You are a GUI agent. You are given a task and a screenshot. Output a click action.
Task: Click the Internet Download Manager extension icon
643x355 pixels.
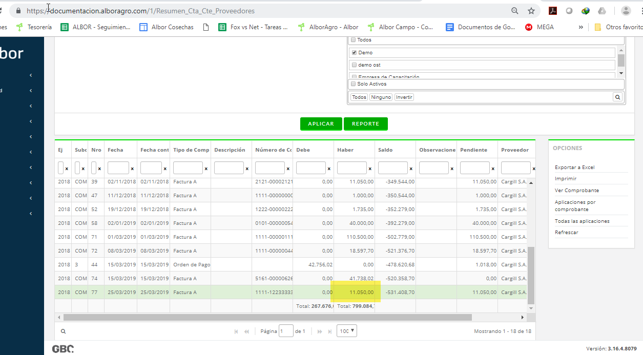click(x=586, y=11)
